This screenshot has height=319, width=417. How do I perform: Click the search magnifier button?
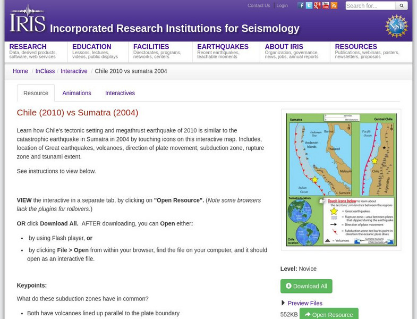[401, 6]
